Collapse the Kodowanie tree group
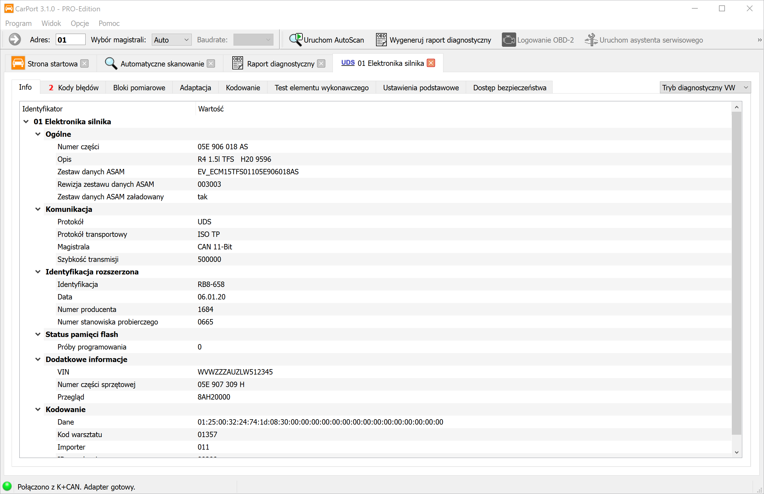Screen dimensions: 764x494 coord(38,409)
